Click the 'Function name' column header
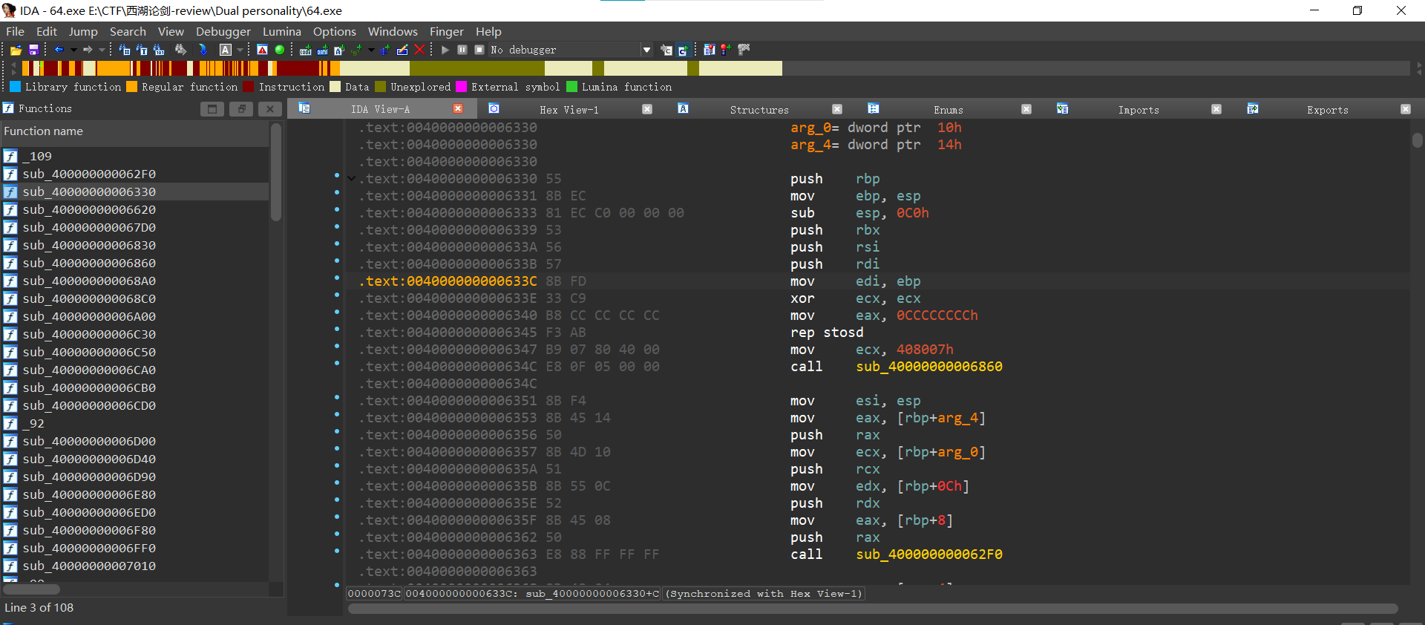 coord(134,131)
